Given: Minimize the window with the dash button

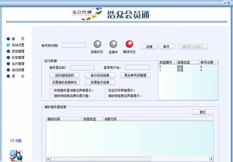Looking at the screenshot, I should (225, 3).
